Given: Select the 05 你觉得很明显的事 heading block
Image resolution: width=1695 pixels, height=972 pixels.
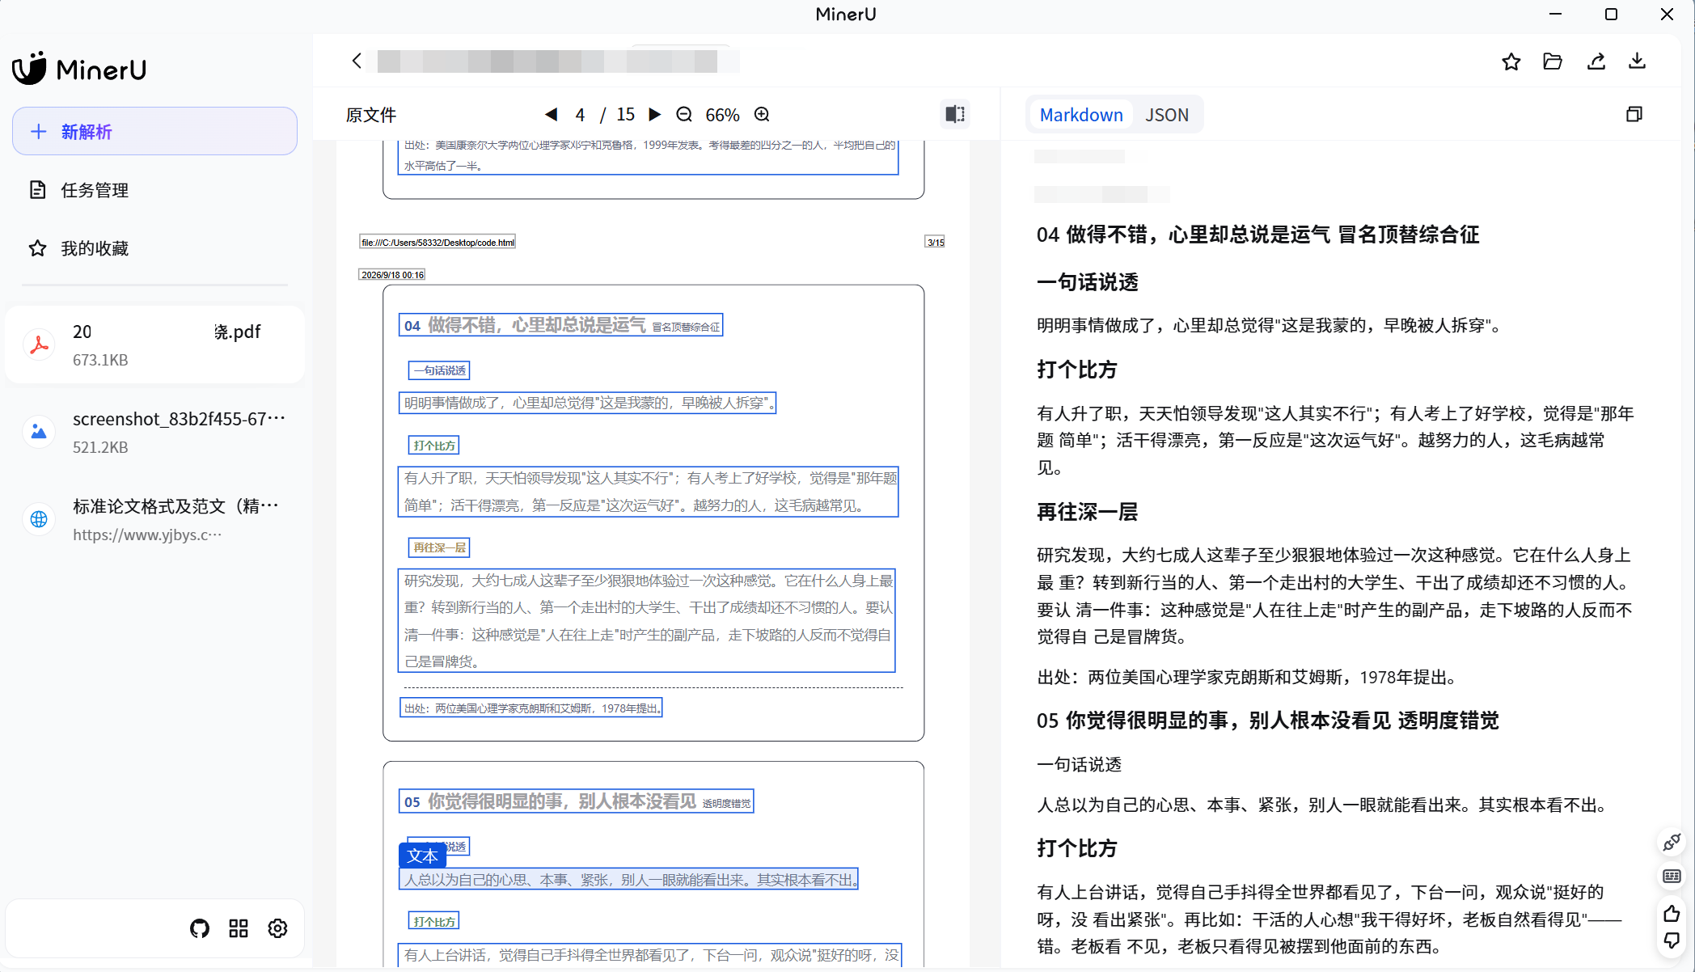Looking at the screenshot, I should click(x=577, y=801).
